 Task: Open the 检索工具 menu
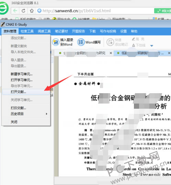tap(27, 31)
